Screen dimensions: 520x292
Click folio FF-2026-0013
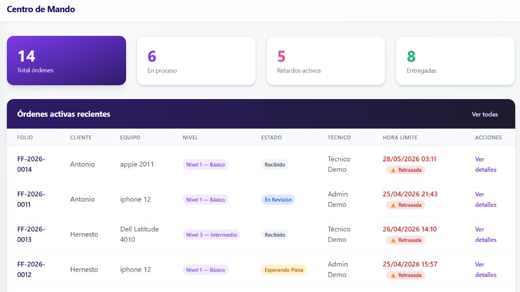tap(31, 234)
